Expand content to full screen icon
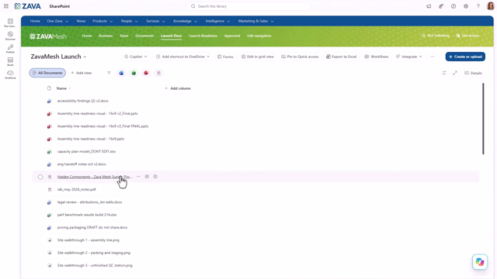The width and height of the screenshot is (497, 279). (x=455, y=73)
